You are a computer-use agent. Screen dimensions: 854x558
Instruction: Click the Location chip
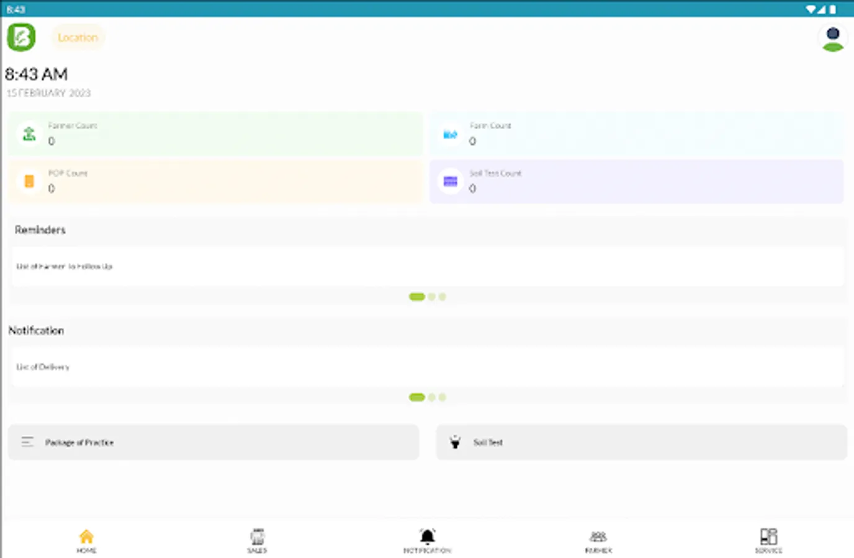point(78,37)
